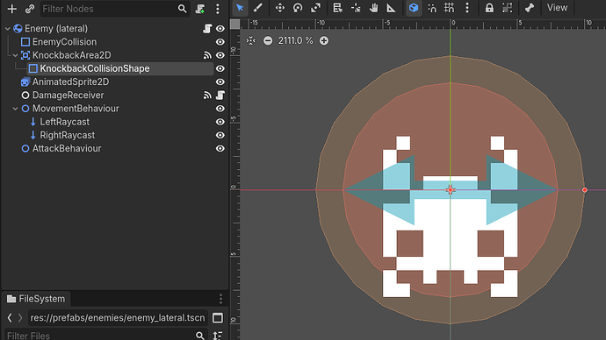
Task: Select the DamageReceiver node
Action: click(68, 96)
